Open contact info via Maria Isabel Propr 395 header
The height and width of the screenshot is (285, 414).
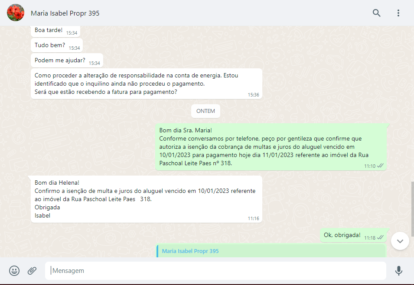pos(65,13)
